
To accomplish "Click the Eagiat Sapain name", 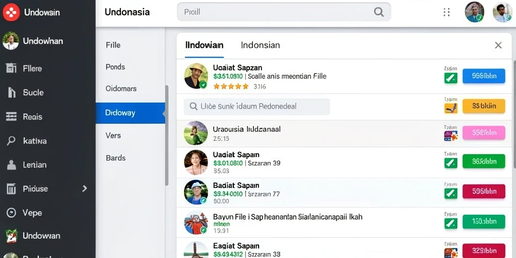I will point(236,246).
